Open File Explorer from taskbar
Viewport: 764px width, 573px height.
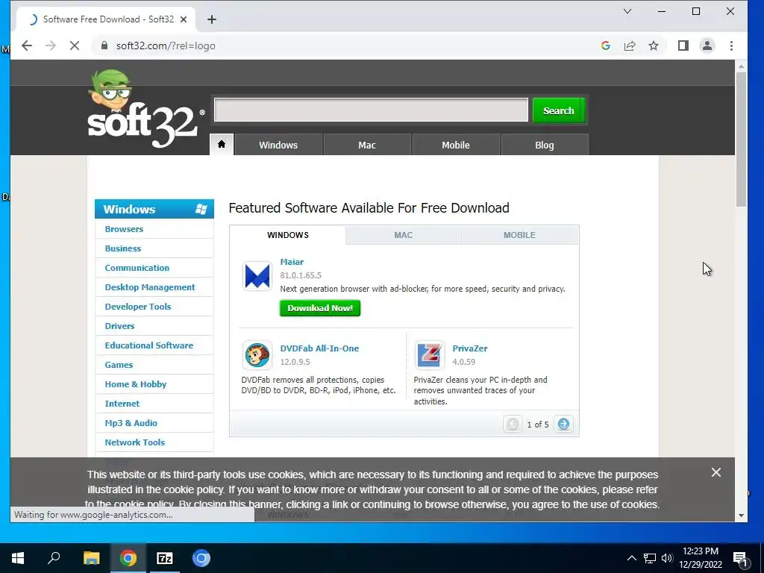91,558
